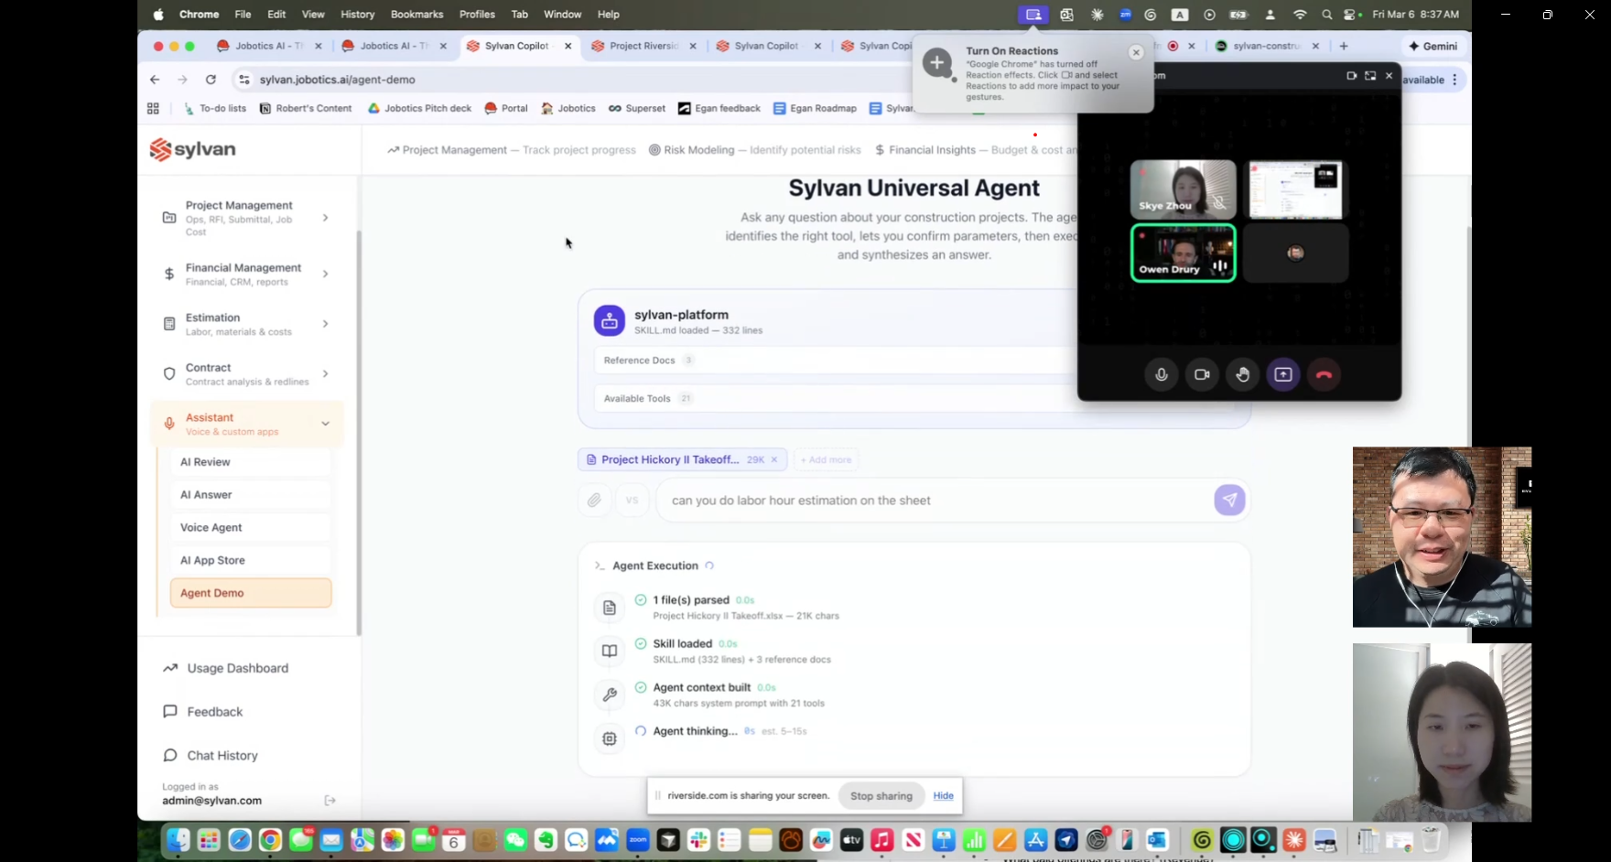Viewport: 1611px width, 862px height.
Task: Toggle microphone in the call window
Action: (x=1161, y=375)
